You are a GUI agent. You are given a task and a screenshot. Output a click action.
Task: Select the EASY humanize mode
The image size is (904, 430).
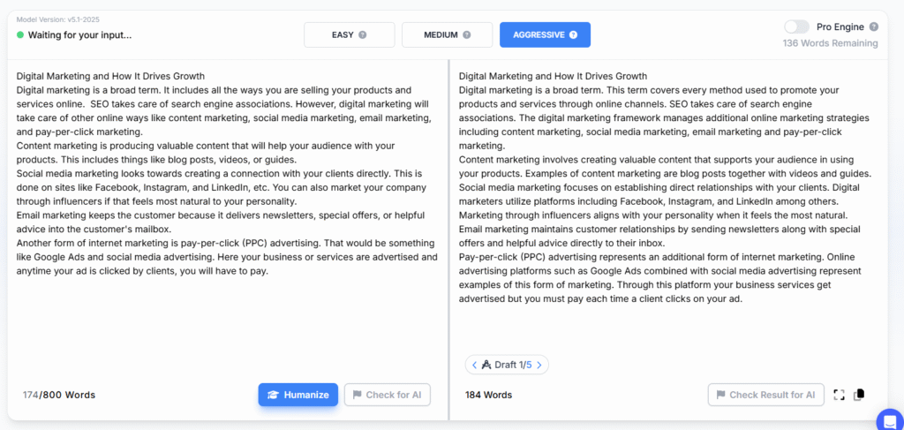(x=350, y=34)
